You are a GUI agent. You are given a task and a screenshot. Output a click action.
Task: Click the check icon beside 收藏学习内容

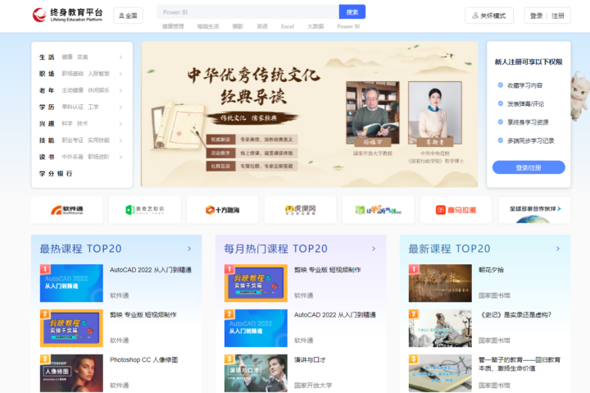pyautogui.click(x=501, y=85)
